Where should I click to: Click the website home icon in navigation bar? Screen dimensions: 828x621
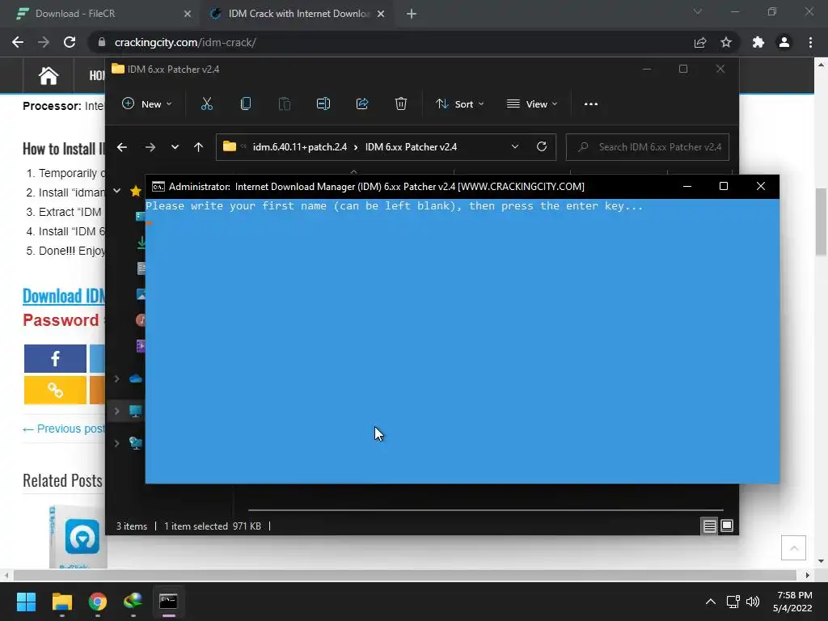pos(48,75)
